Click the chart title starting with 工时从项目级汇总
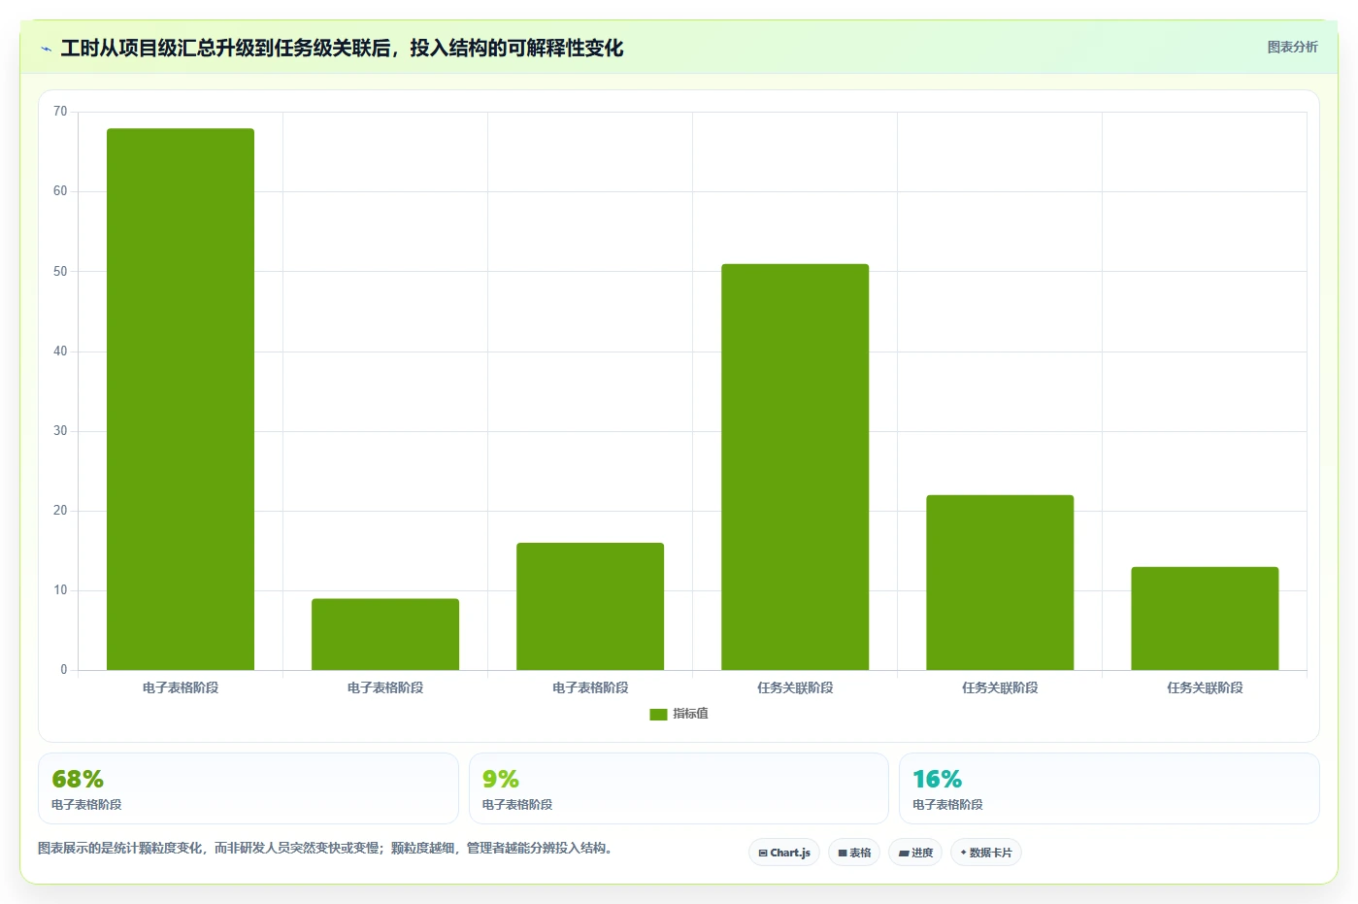Image resolution: width=1358 pixels, height=904 pixels. tap(342, 48)
